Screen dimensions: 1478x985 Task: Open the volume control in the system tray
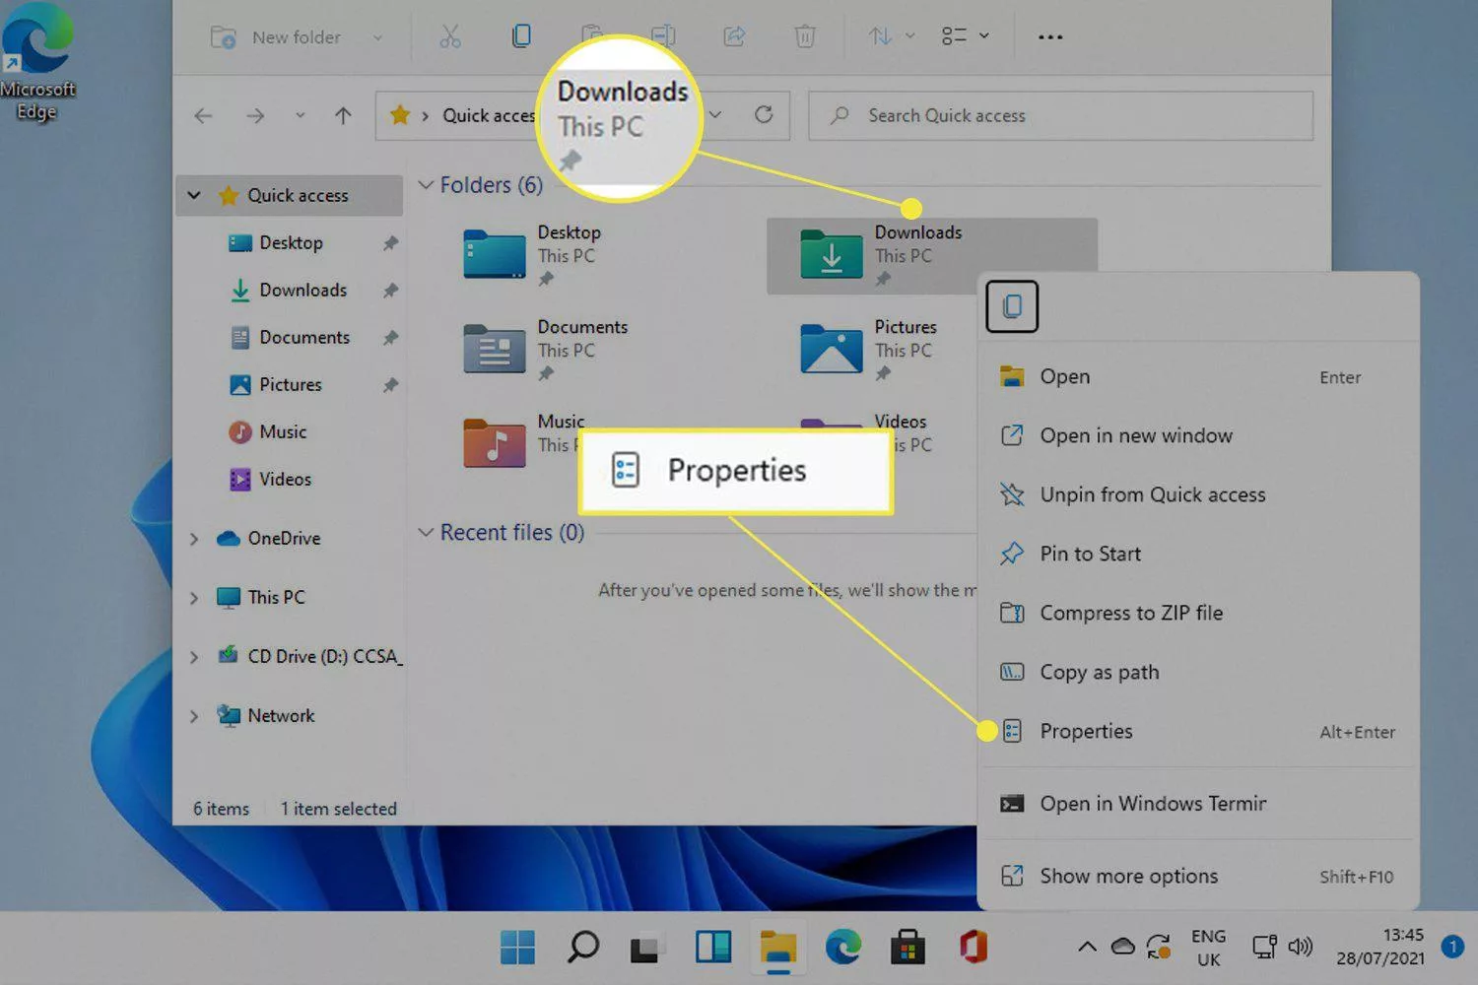pyautogui.click(x=1301, y=948)
